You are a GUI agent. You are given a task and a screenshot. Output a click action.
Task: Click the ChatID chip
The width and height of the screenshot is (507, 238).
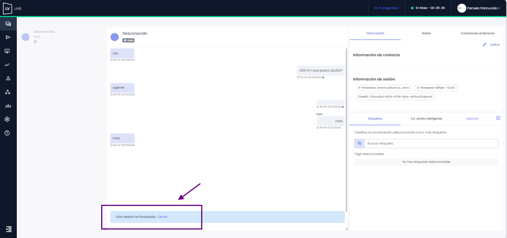pyautogui.click(x=395, y=96)
